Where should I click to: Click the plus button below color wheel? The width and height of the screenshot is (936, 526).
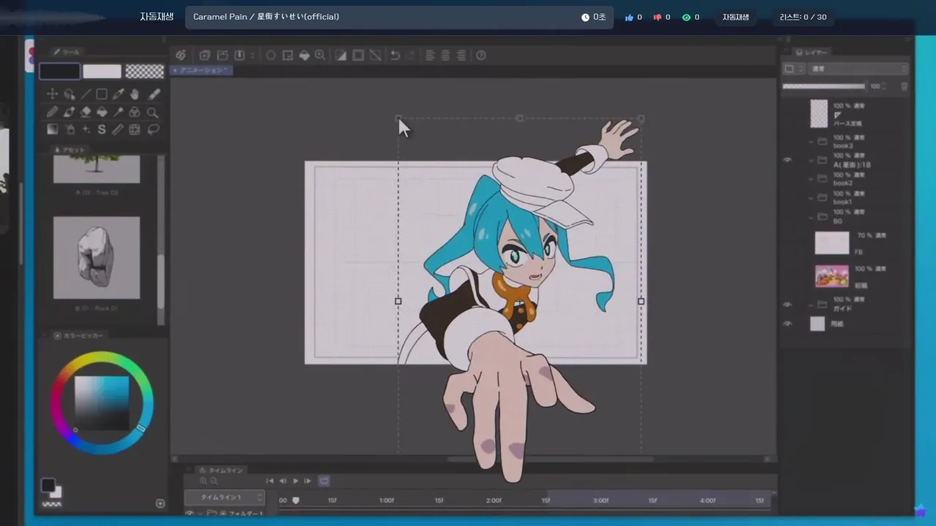(160, 503)
